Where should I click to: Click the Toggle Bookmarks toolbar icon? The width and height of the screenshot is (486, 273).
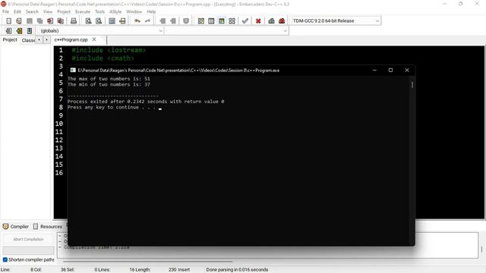click(19, 31)
